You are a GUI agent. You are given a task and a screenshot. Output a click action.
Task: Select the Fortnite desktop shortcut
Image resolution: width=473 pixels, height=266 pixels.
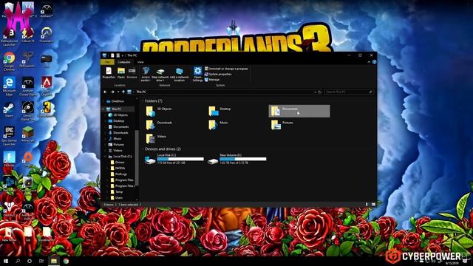9,160
